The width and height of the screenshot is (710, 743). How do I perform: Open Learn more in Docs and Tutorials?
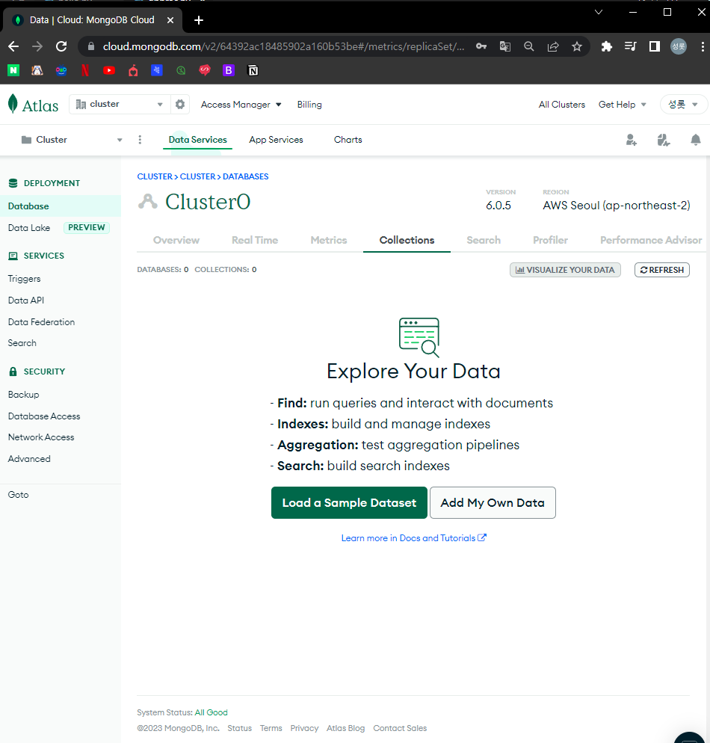413,538
